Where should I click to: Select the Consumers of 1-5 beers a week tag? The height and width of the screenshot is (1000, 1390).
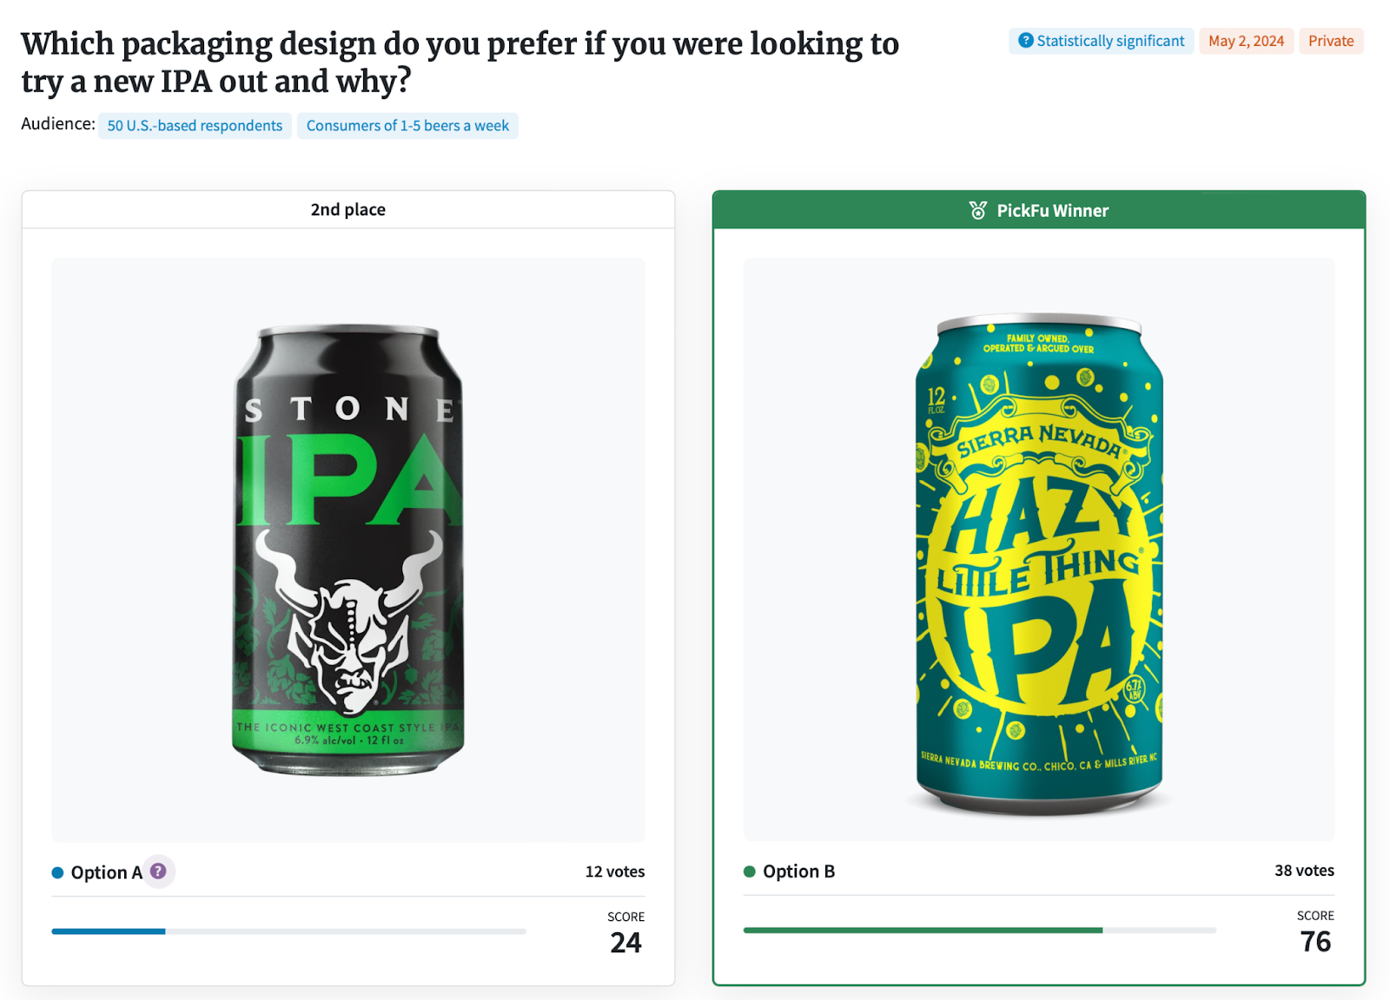pyautogui.click(x=407, y=126)
